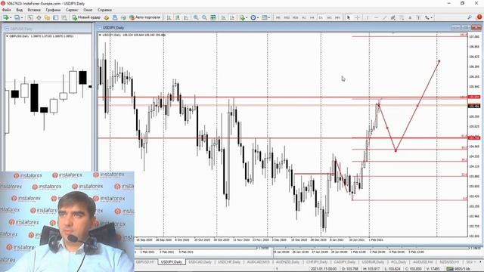This screenshot has width=484, height=272.
Task: Switch to the CADJPY,Daily chart tab
Action: (345, 262)
